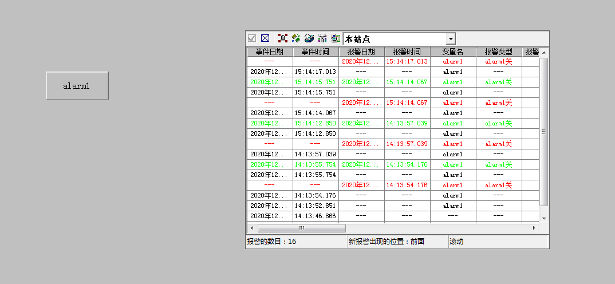
Task: Click the 报警日期 column header
Action: tap(362, 52)
